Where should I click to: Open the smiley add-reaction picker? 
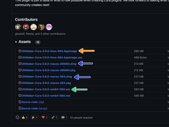coord(17,117)
